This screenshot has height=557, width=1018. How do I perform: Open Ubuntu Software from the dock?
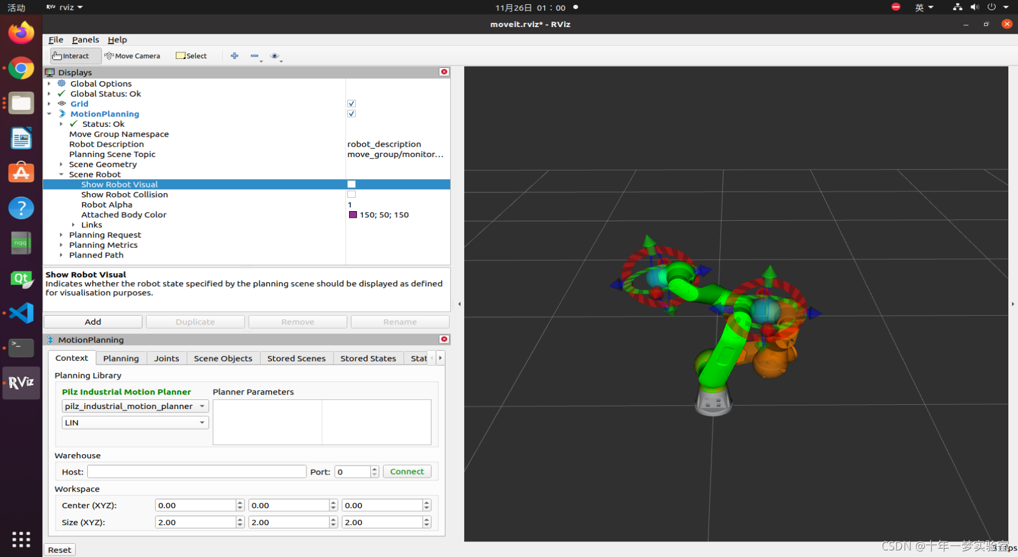point(21,173)
